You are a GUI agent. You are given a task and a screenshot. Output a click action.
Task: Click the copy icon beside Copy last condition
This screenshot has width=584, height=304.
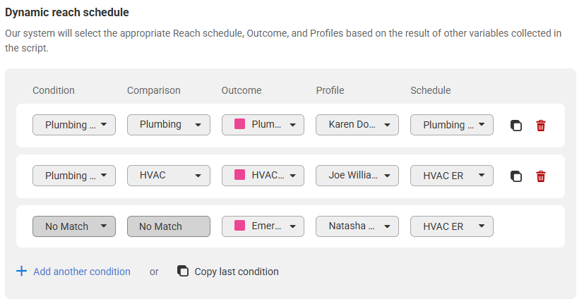tap(183, 272)
